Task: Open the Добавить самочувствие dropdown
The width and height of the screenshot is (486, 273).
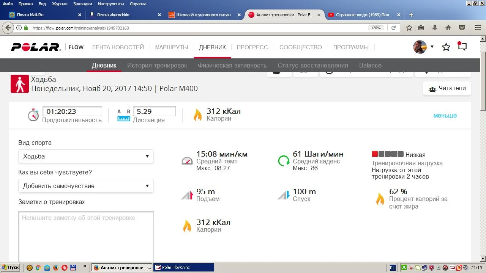Action: click(x=86, y=186)
